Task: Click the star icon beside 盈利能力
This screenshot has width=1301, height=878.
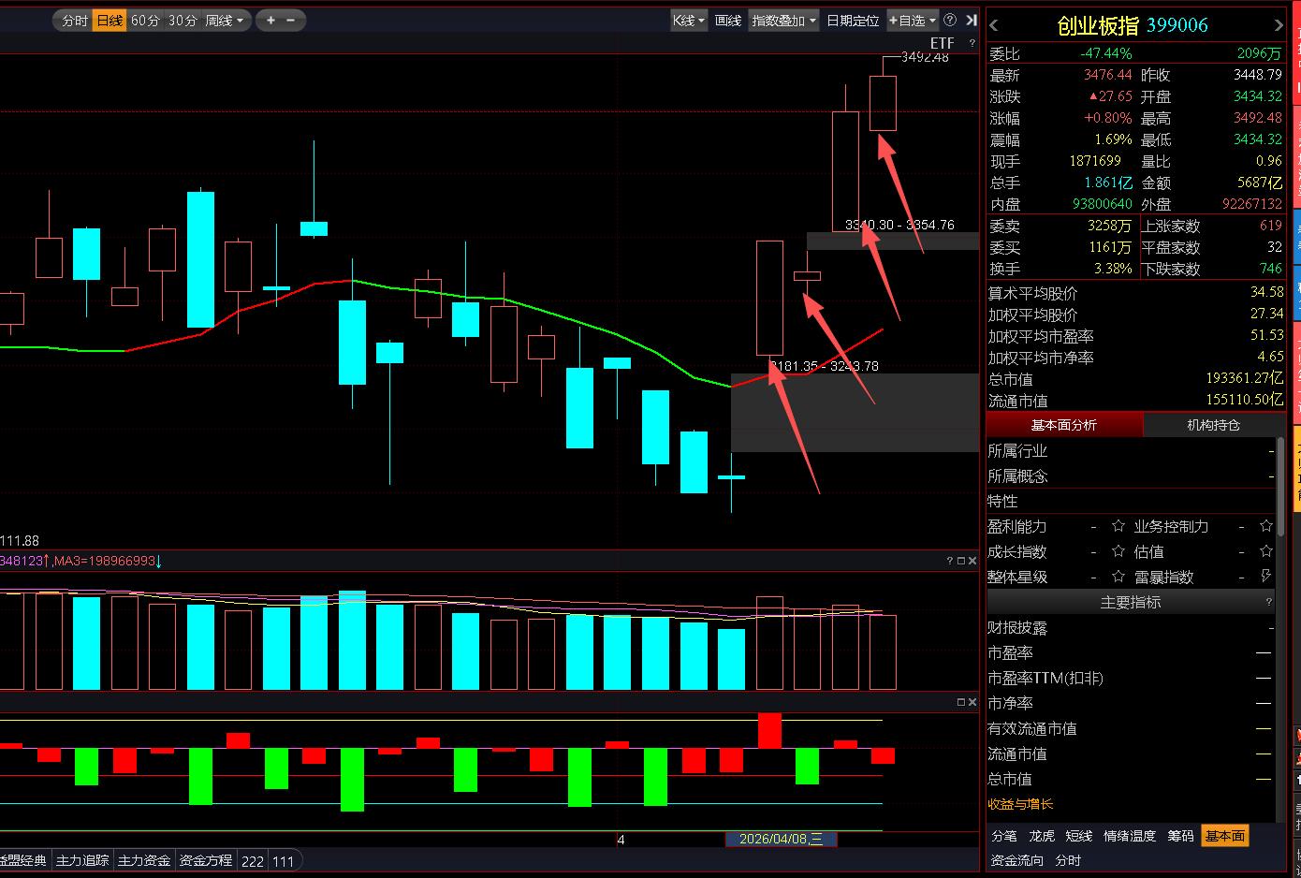Action: pyautogui.click(x=1118, y=526)
